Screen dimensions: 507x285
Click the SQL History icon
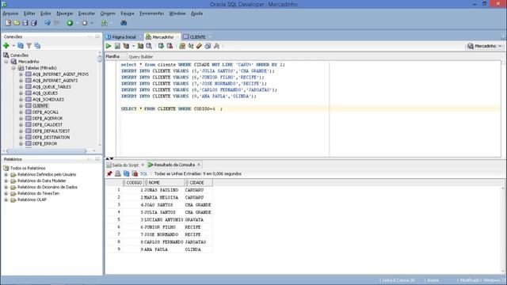(208, 46)
